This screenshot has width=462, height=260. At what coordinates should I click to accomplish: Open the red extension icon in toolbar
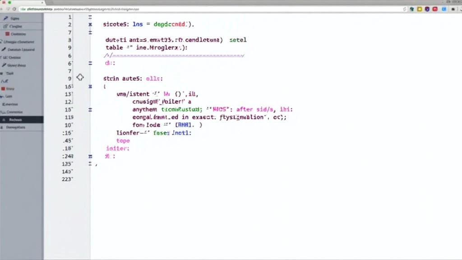(x=435, y=9)
